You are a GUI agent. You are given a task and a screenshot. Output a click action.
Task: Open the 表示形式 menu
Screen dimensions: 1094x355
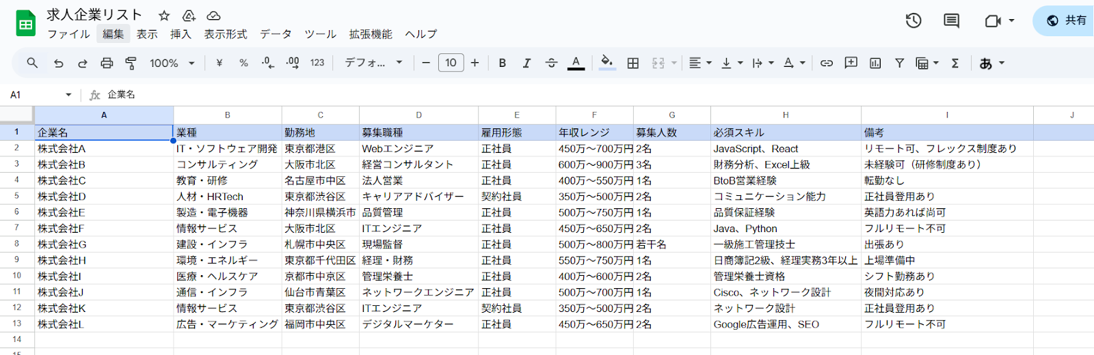point(225,34)
